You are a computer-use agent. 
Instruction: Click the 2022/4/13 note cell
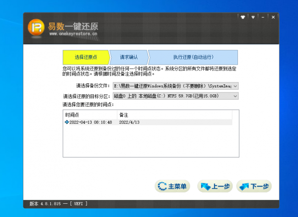129,122
